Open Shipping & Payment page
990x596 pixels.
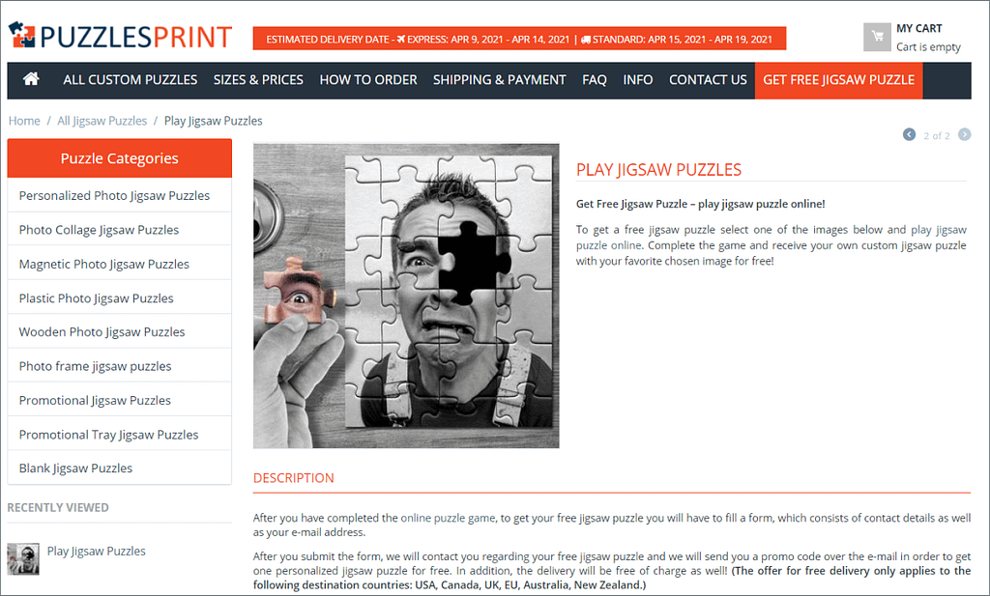click(x=500, y=80)
